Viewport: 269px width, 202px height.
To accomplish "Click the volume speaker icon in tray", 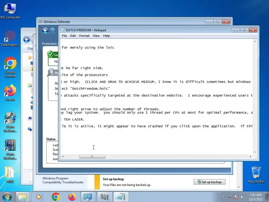I will tap(242, 197).
